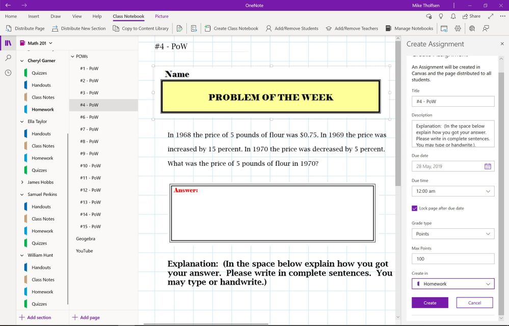Viewport: 509px width, 326px height.
Task: Open the Draw tab
Action: click(x=56, y=16)
